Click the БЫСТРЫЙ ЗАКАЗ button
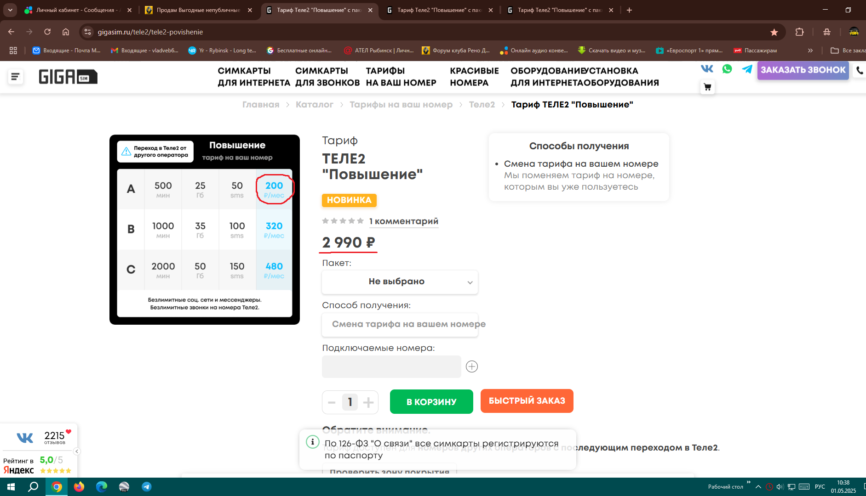 pos(527,401)
